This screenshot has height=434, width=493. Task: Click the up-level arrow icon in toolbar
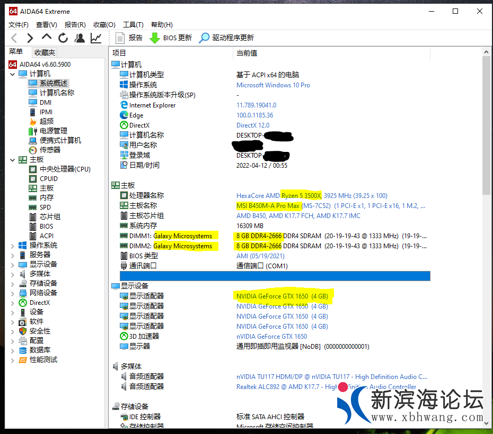(47, 38)
